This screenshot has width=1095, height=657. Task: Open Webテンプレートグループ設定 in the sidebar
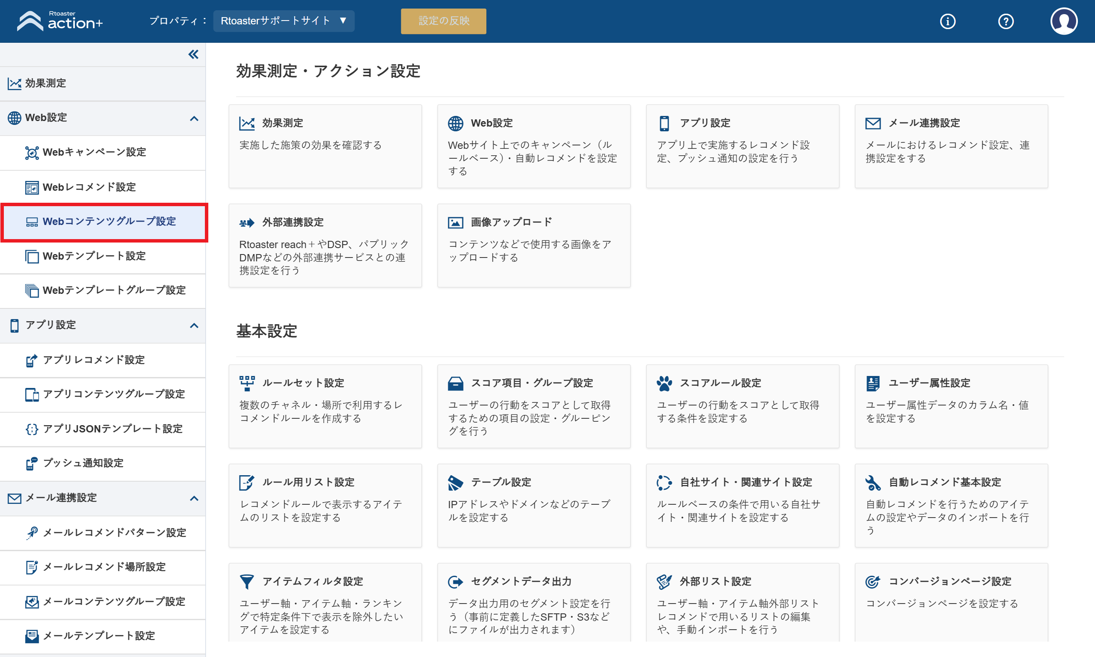click(103, 290)
